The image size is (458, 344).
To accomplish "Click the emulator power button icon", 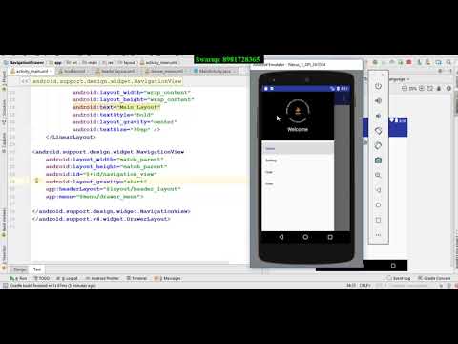I will click(x=378, y=86).
